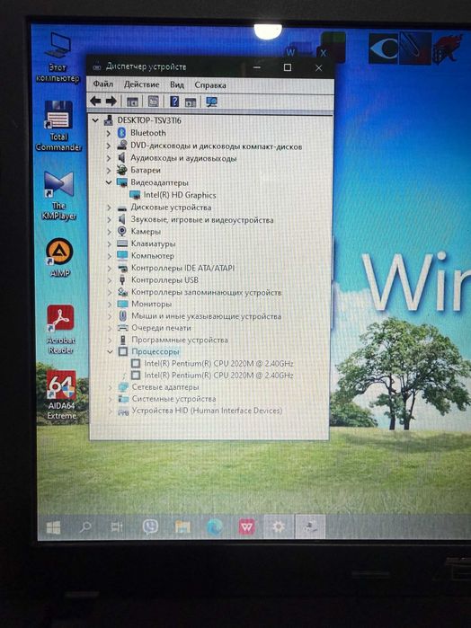Close the Device Manager window
Image resolution: width=471 pixels, height=628 pixels.
319,67
